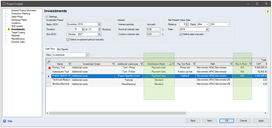
Task: Click the blue Help question mark icon
Action: 5,121
